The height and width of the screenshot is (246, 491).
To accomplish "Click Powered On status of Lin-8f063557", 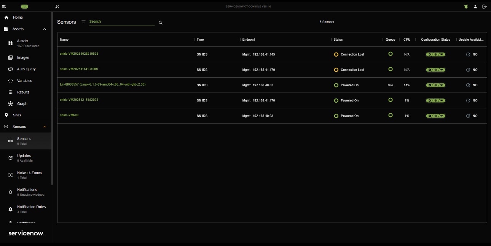I will 346,85.
